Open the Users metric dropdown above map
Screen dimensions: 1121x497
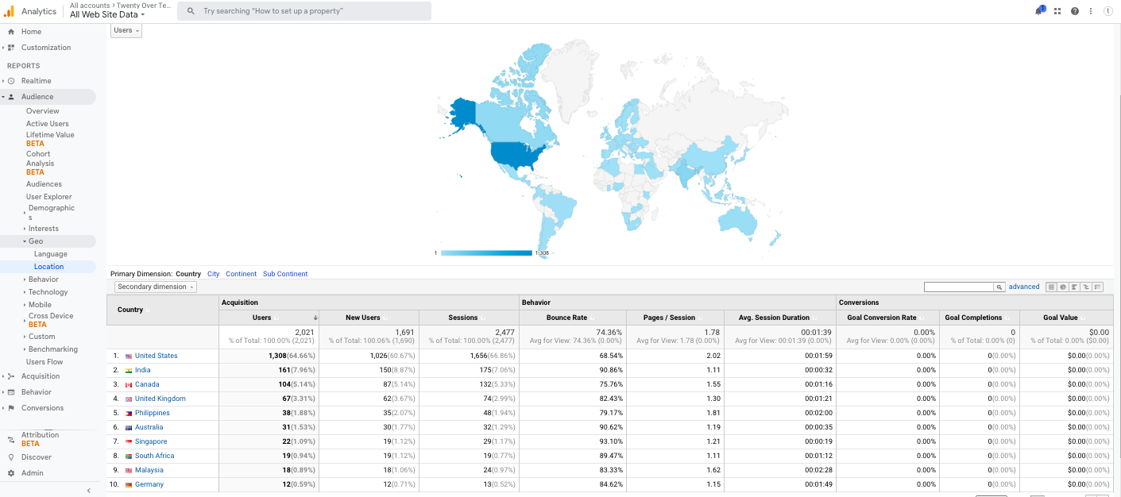point(126,30)
